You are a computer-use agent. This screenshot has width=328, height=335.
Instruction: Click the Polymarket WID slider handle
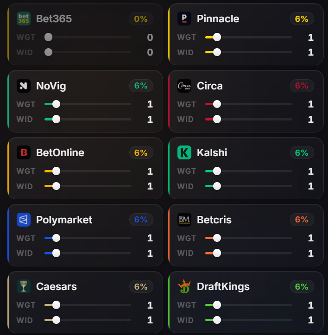(x=56, y=253)
